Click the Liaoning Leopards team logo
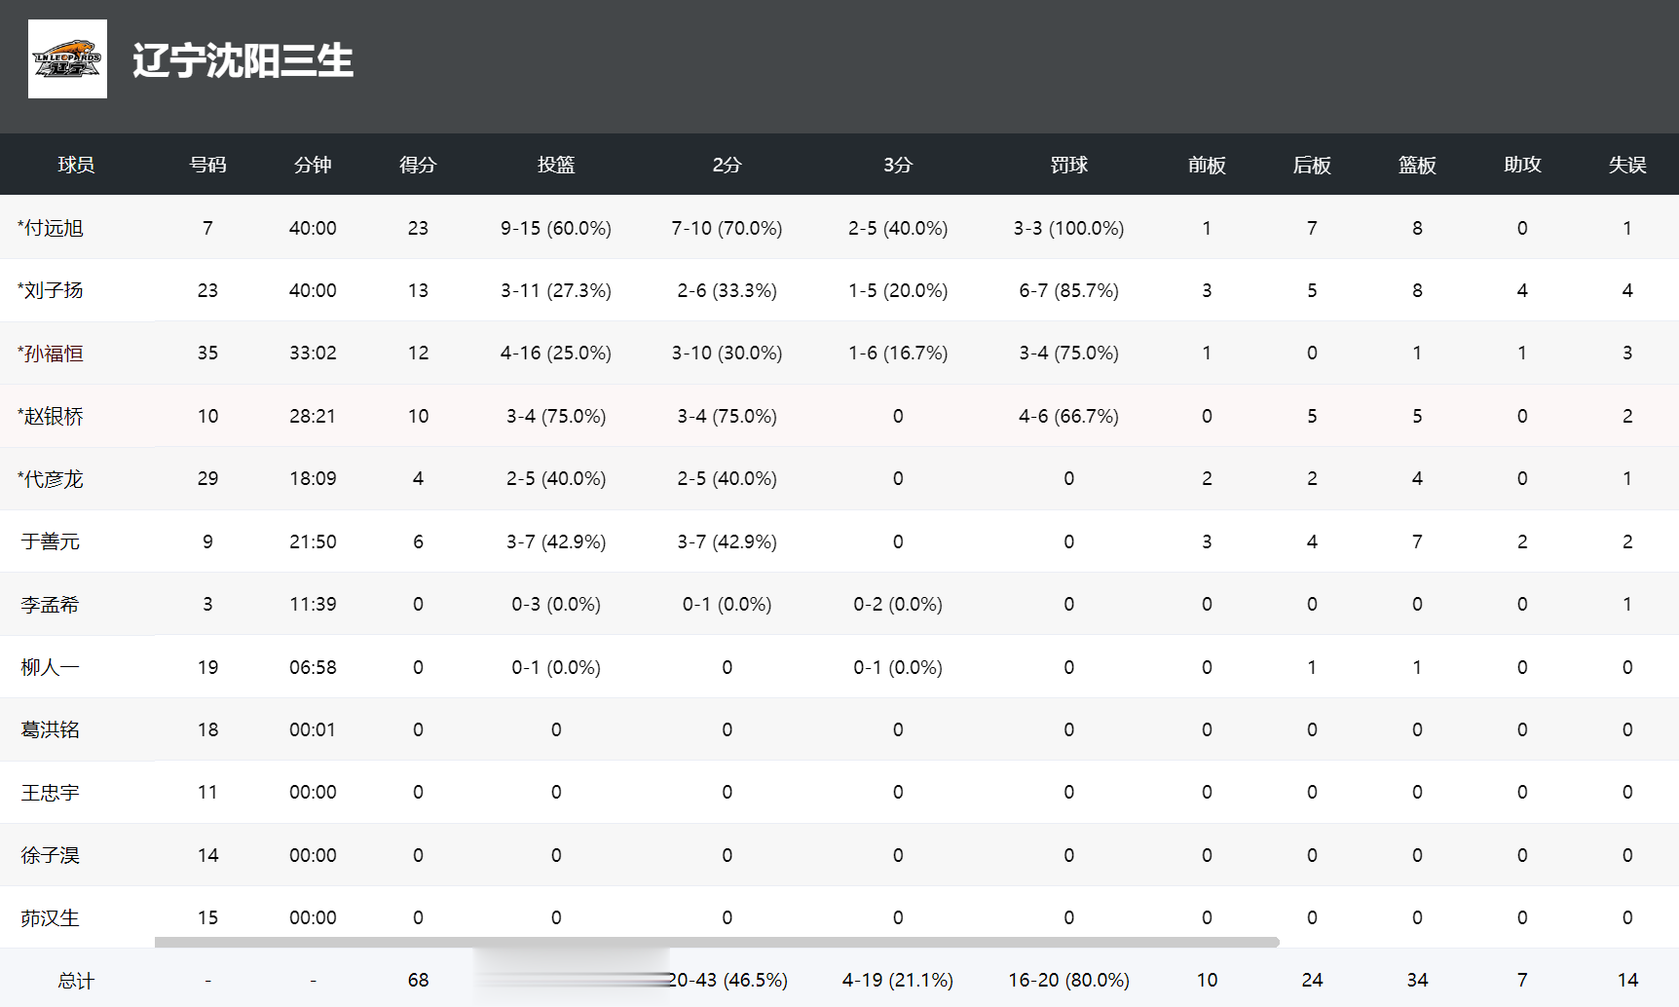This screenshot has width=1679, height=1007. (x=67, y=59)
